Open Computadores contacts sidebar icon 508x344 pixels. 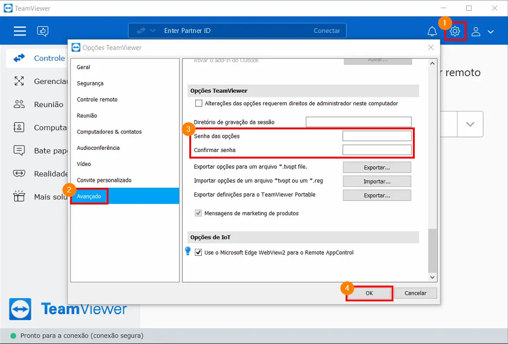19,127
